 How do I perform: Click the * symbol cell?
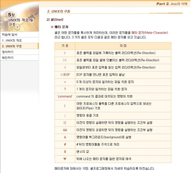point(65,82)
